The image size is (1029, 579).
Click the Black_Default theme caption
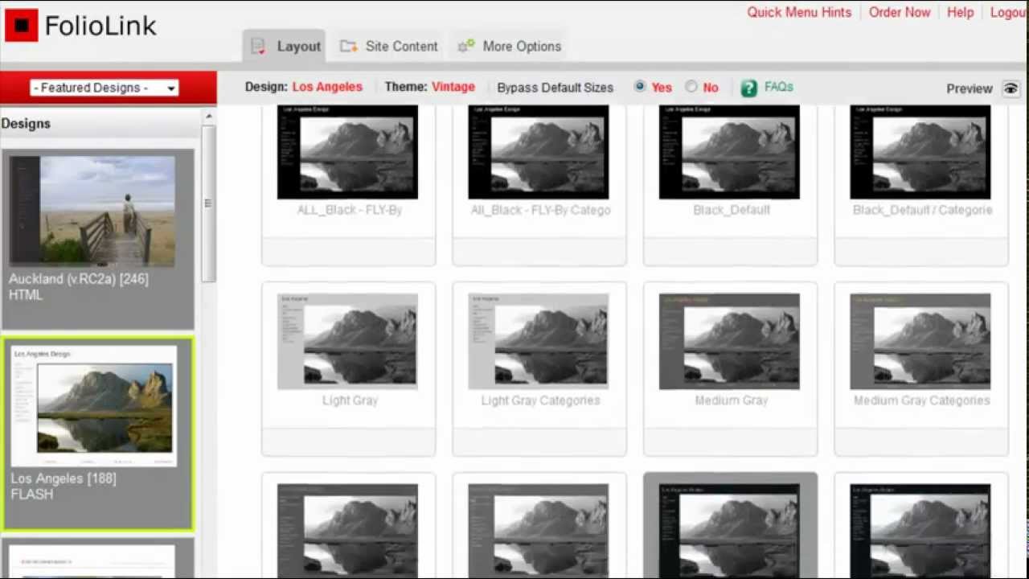[x=732, y=210]
